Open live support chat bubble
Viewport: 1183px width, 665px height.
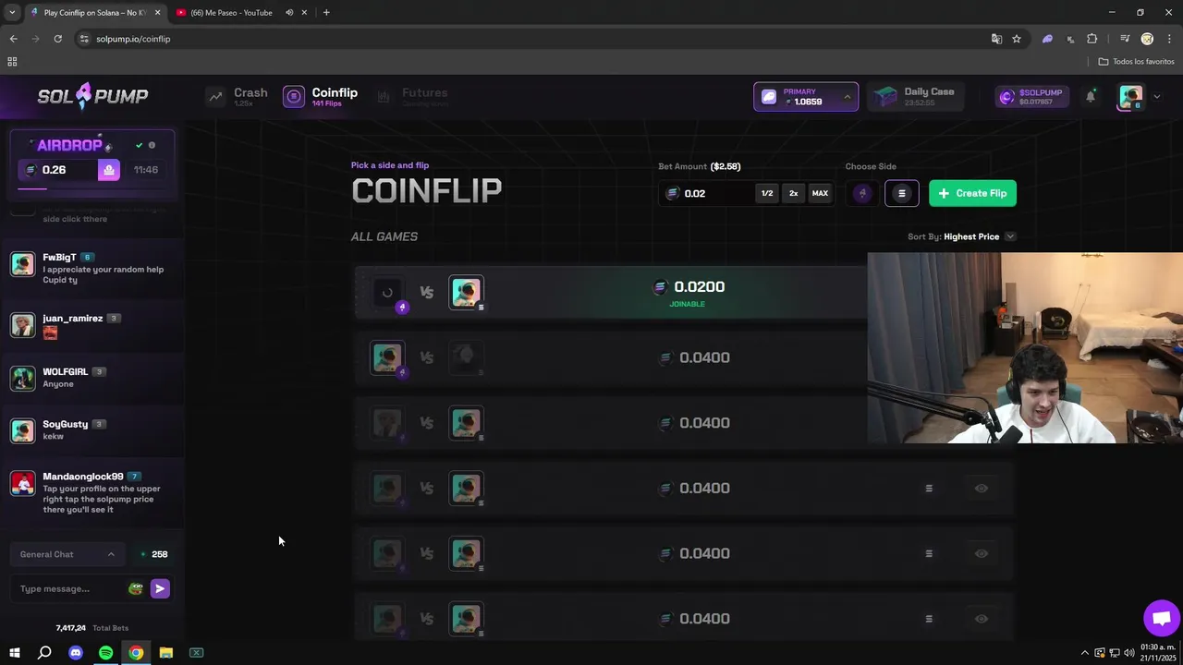1162,619
